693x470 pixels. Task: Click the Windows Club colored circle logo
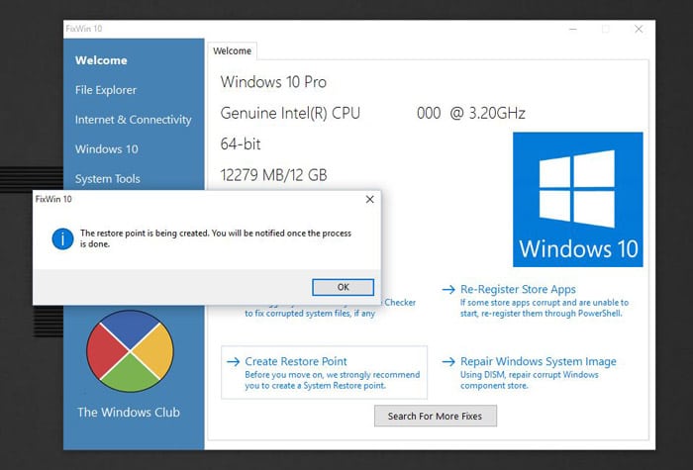130,351
